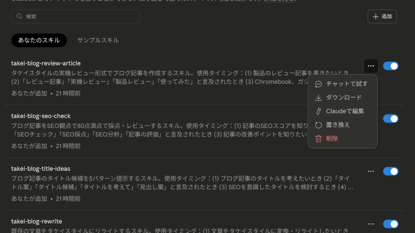Click the red trash can icon

(x=319, y=139)
